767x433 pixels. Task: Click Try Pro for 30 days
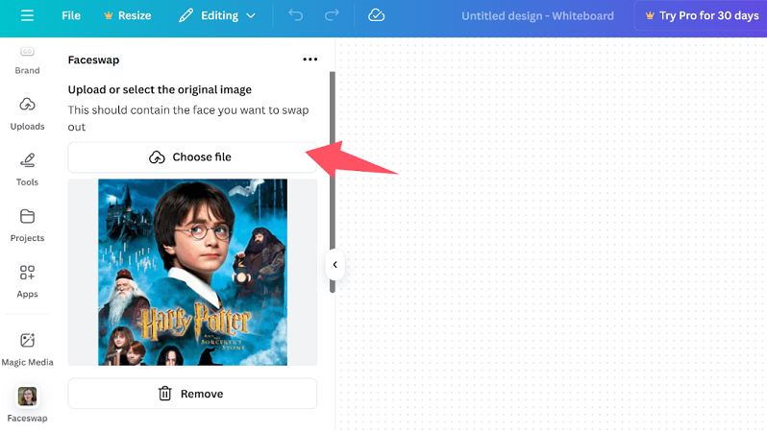tap(702, 15)
